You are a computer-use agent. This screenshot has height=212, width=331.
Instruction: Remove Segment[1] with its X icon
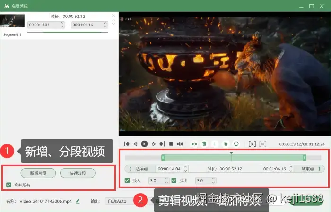coord(113,16)
